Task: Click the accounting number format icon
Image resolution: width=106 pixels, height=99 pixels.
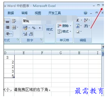Action: [25, 28]
